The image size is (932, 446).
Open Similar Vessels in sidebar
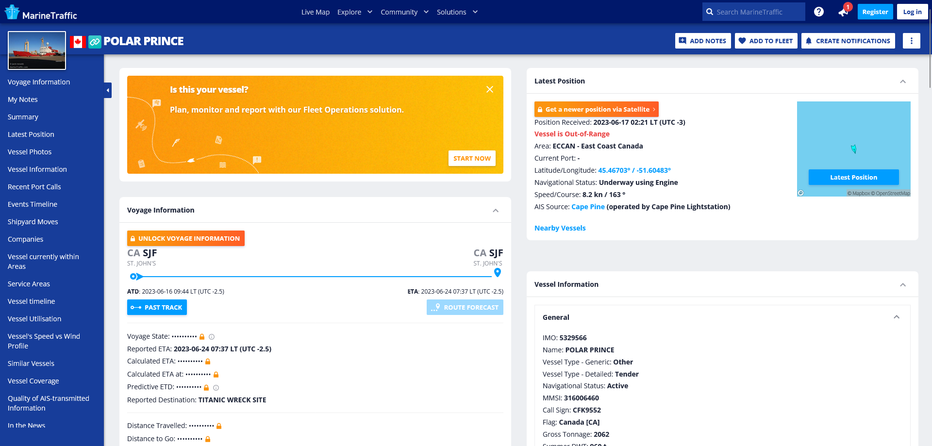click(31, 363)
